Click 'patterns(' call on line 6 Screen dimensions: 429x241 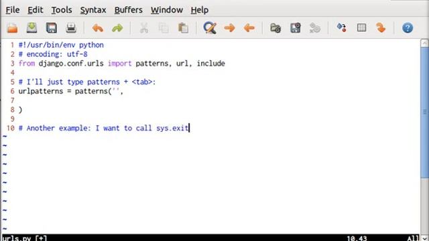[x=93, y=91]
